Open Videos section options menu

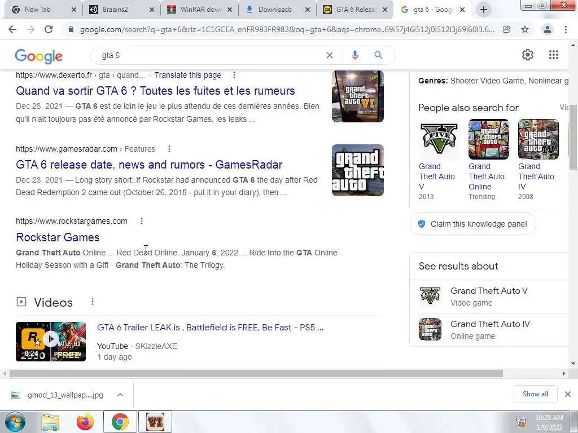[x=93, y=302]
